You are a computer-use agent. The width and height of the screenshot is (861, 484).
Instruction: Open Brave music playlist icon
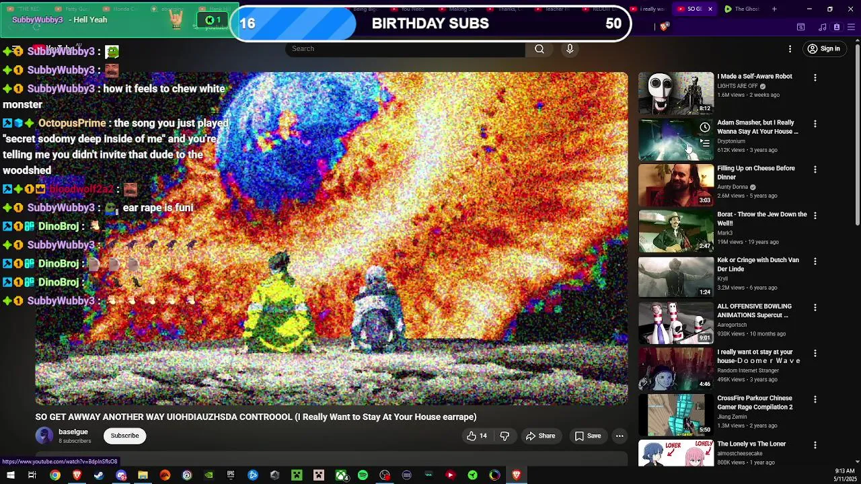[x=822, y=27]
